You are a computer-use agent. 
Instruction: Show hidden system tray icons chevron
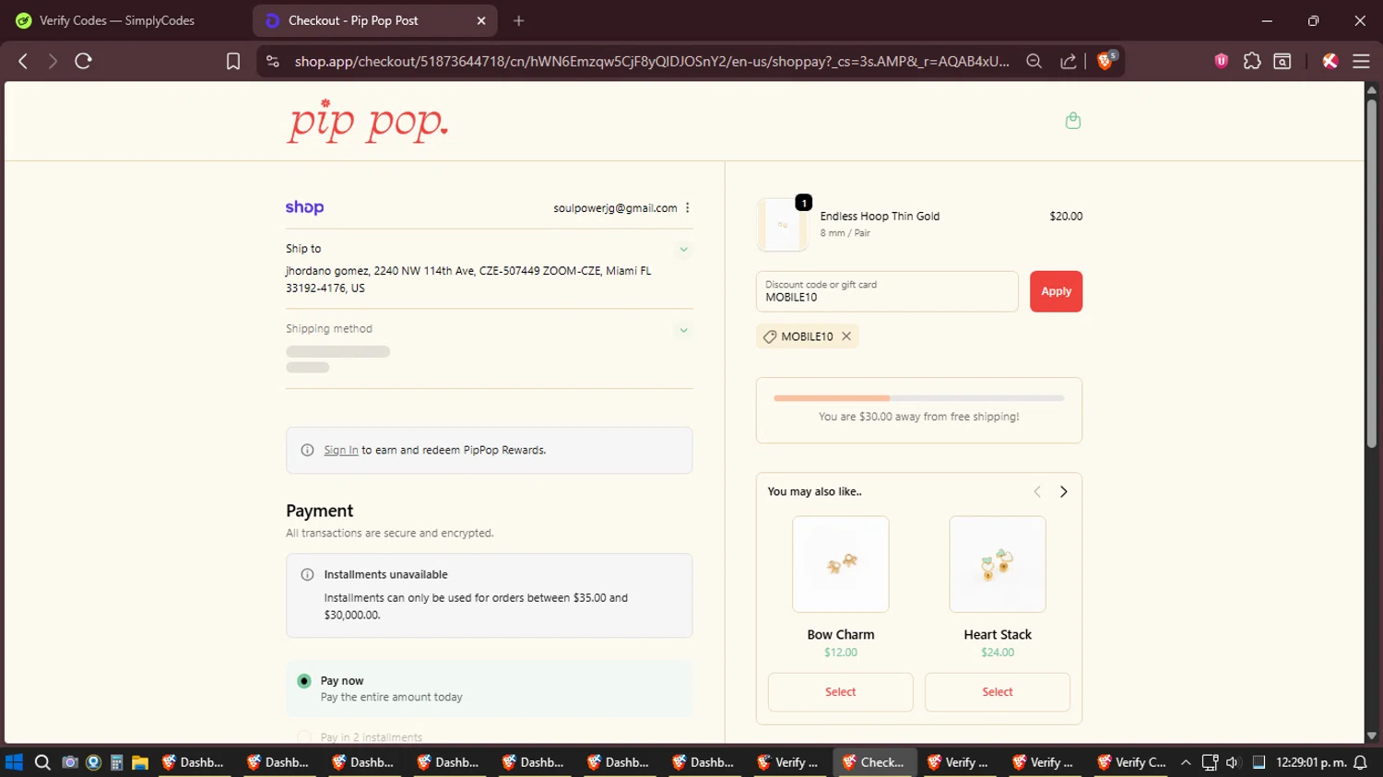tap(1186, 762)
